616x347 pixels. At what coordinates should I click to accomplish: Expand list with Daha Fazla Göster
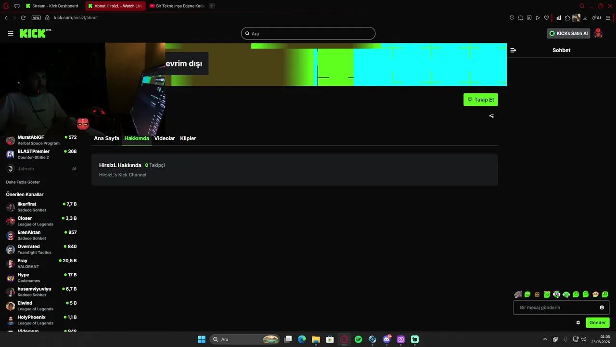tap(23, 182)
